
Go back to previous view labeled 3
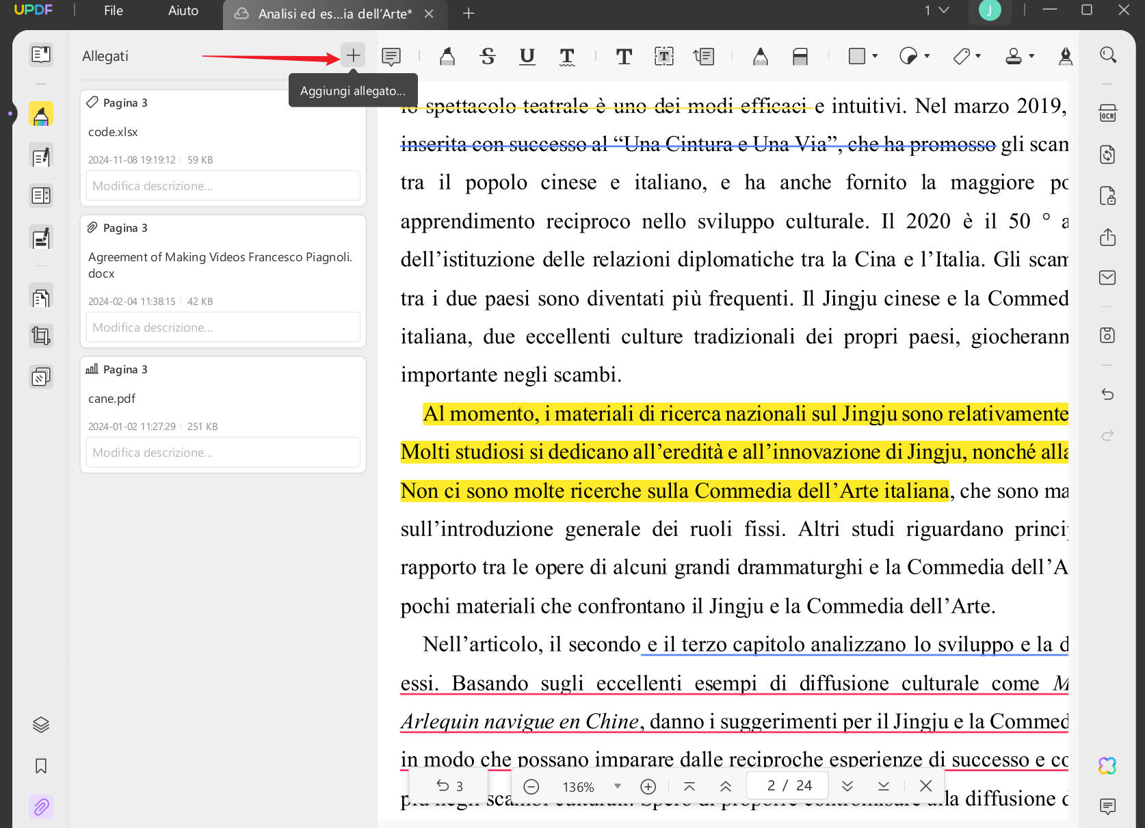click(x=449, y=786)
